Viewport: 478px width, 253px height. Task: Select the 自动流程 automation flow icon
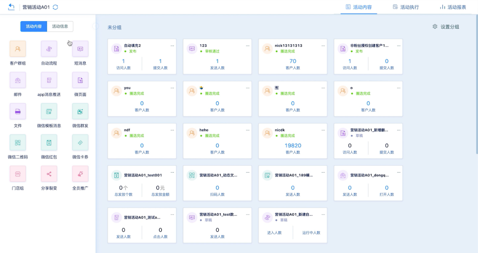point(49,49)
